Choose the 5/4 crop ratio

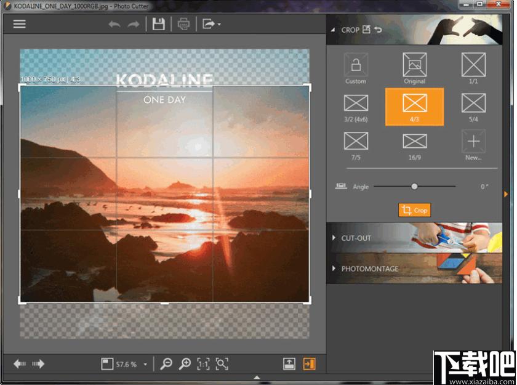473,108
